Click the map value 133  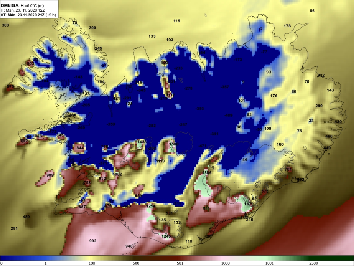point(152,36)
